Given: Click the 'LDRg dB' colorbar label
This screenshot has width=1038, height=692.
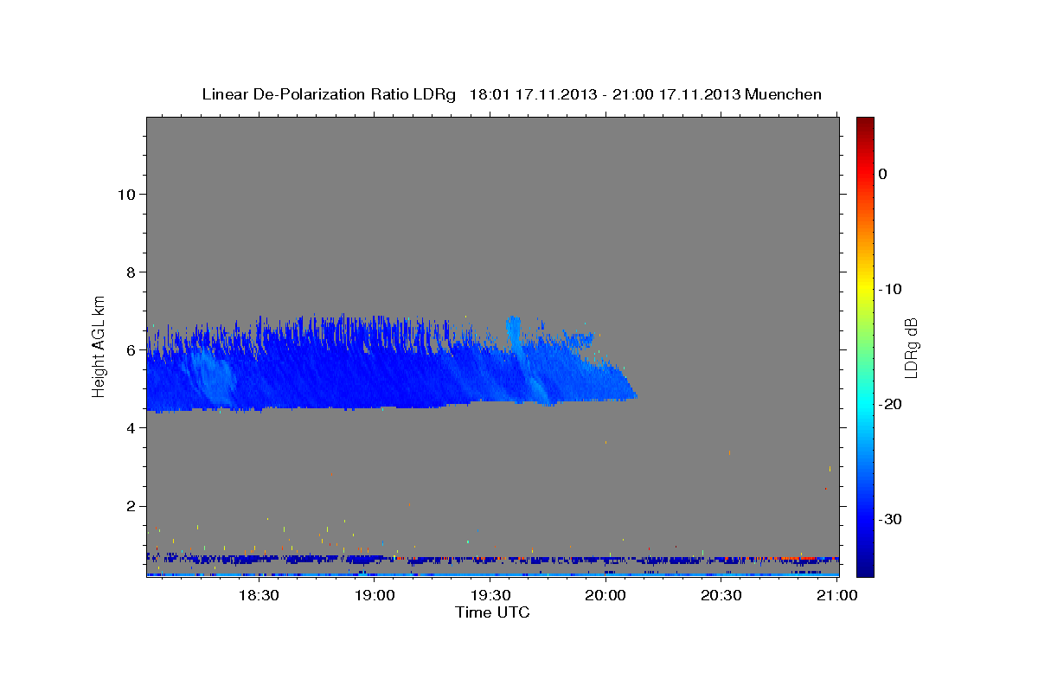Looking at the screenshot, I should click(911, 347).
